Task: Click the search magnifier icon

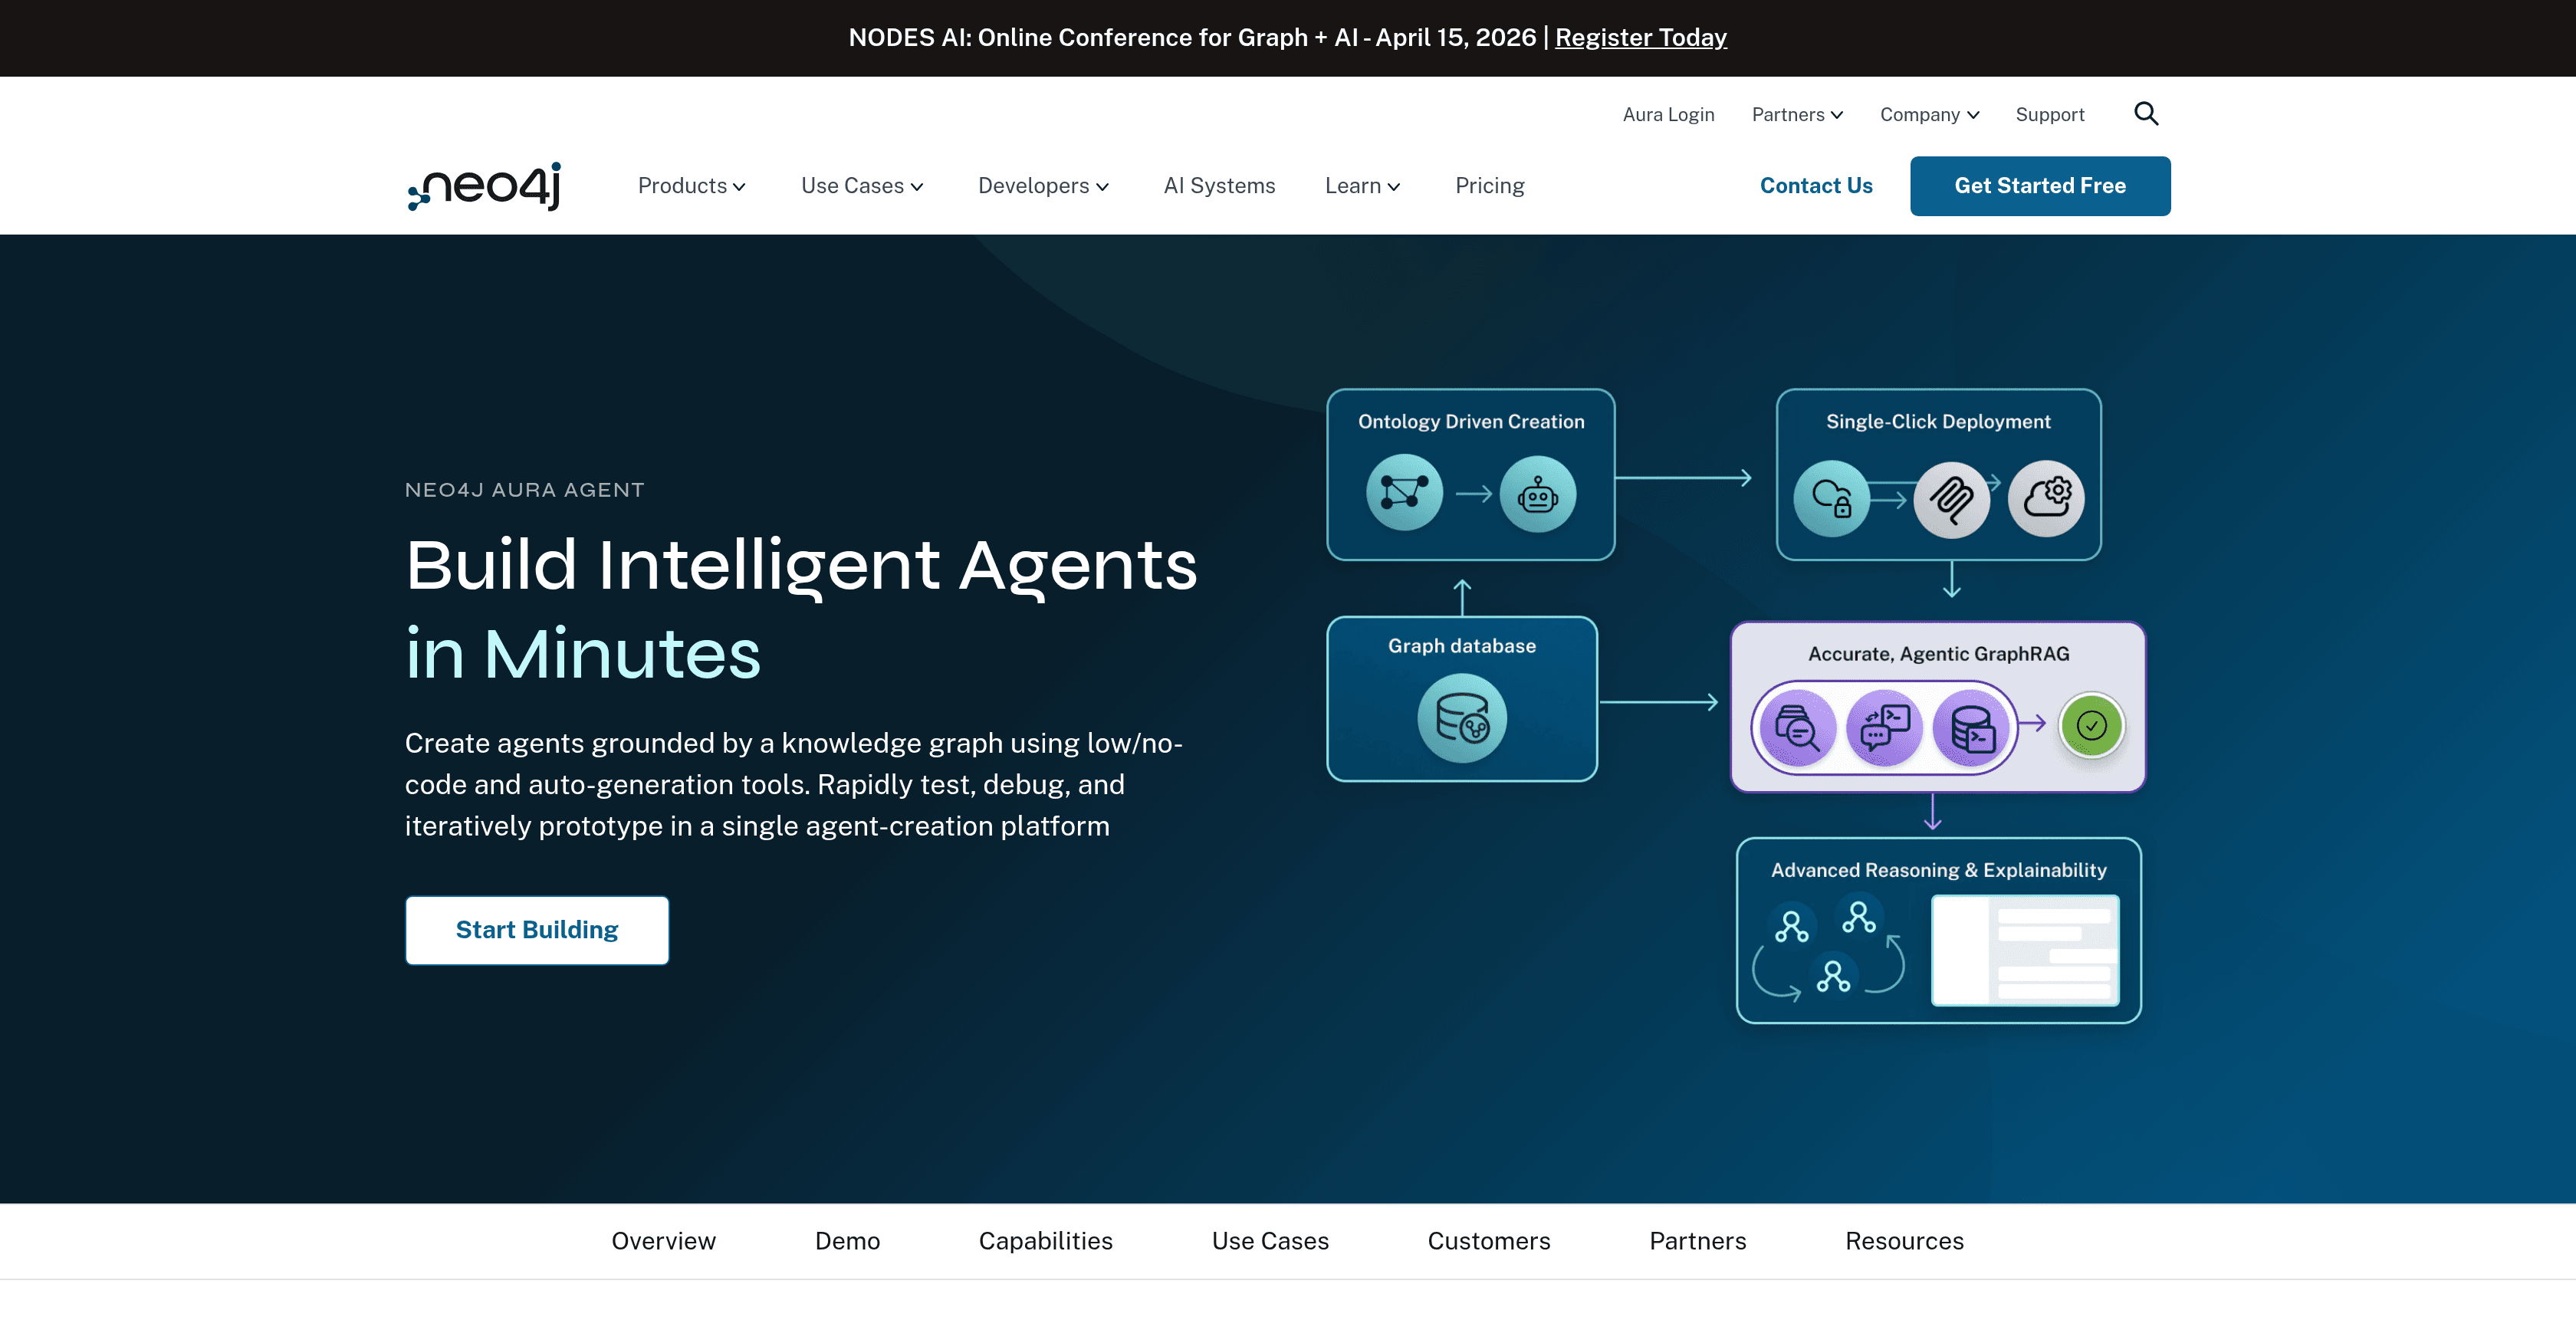Action: pyautogui.click(x=2145, y=113)
